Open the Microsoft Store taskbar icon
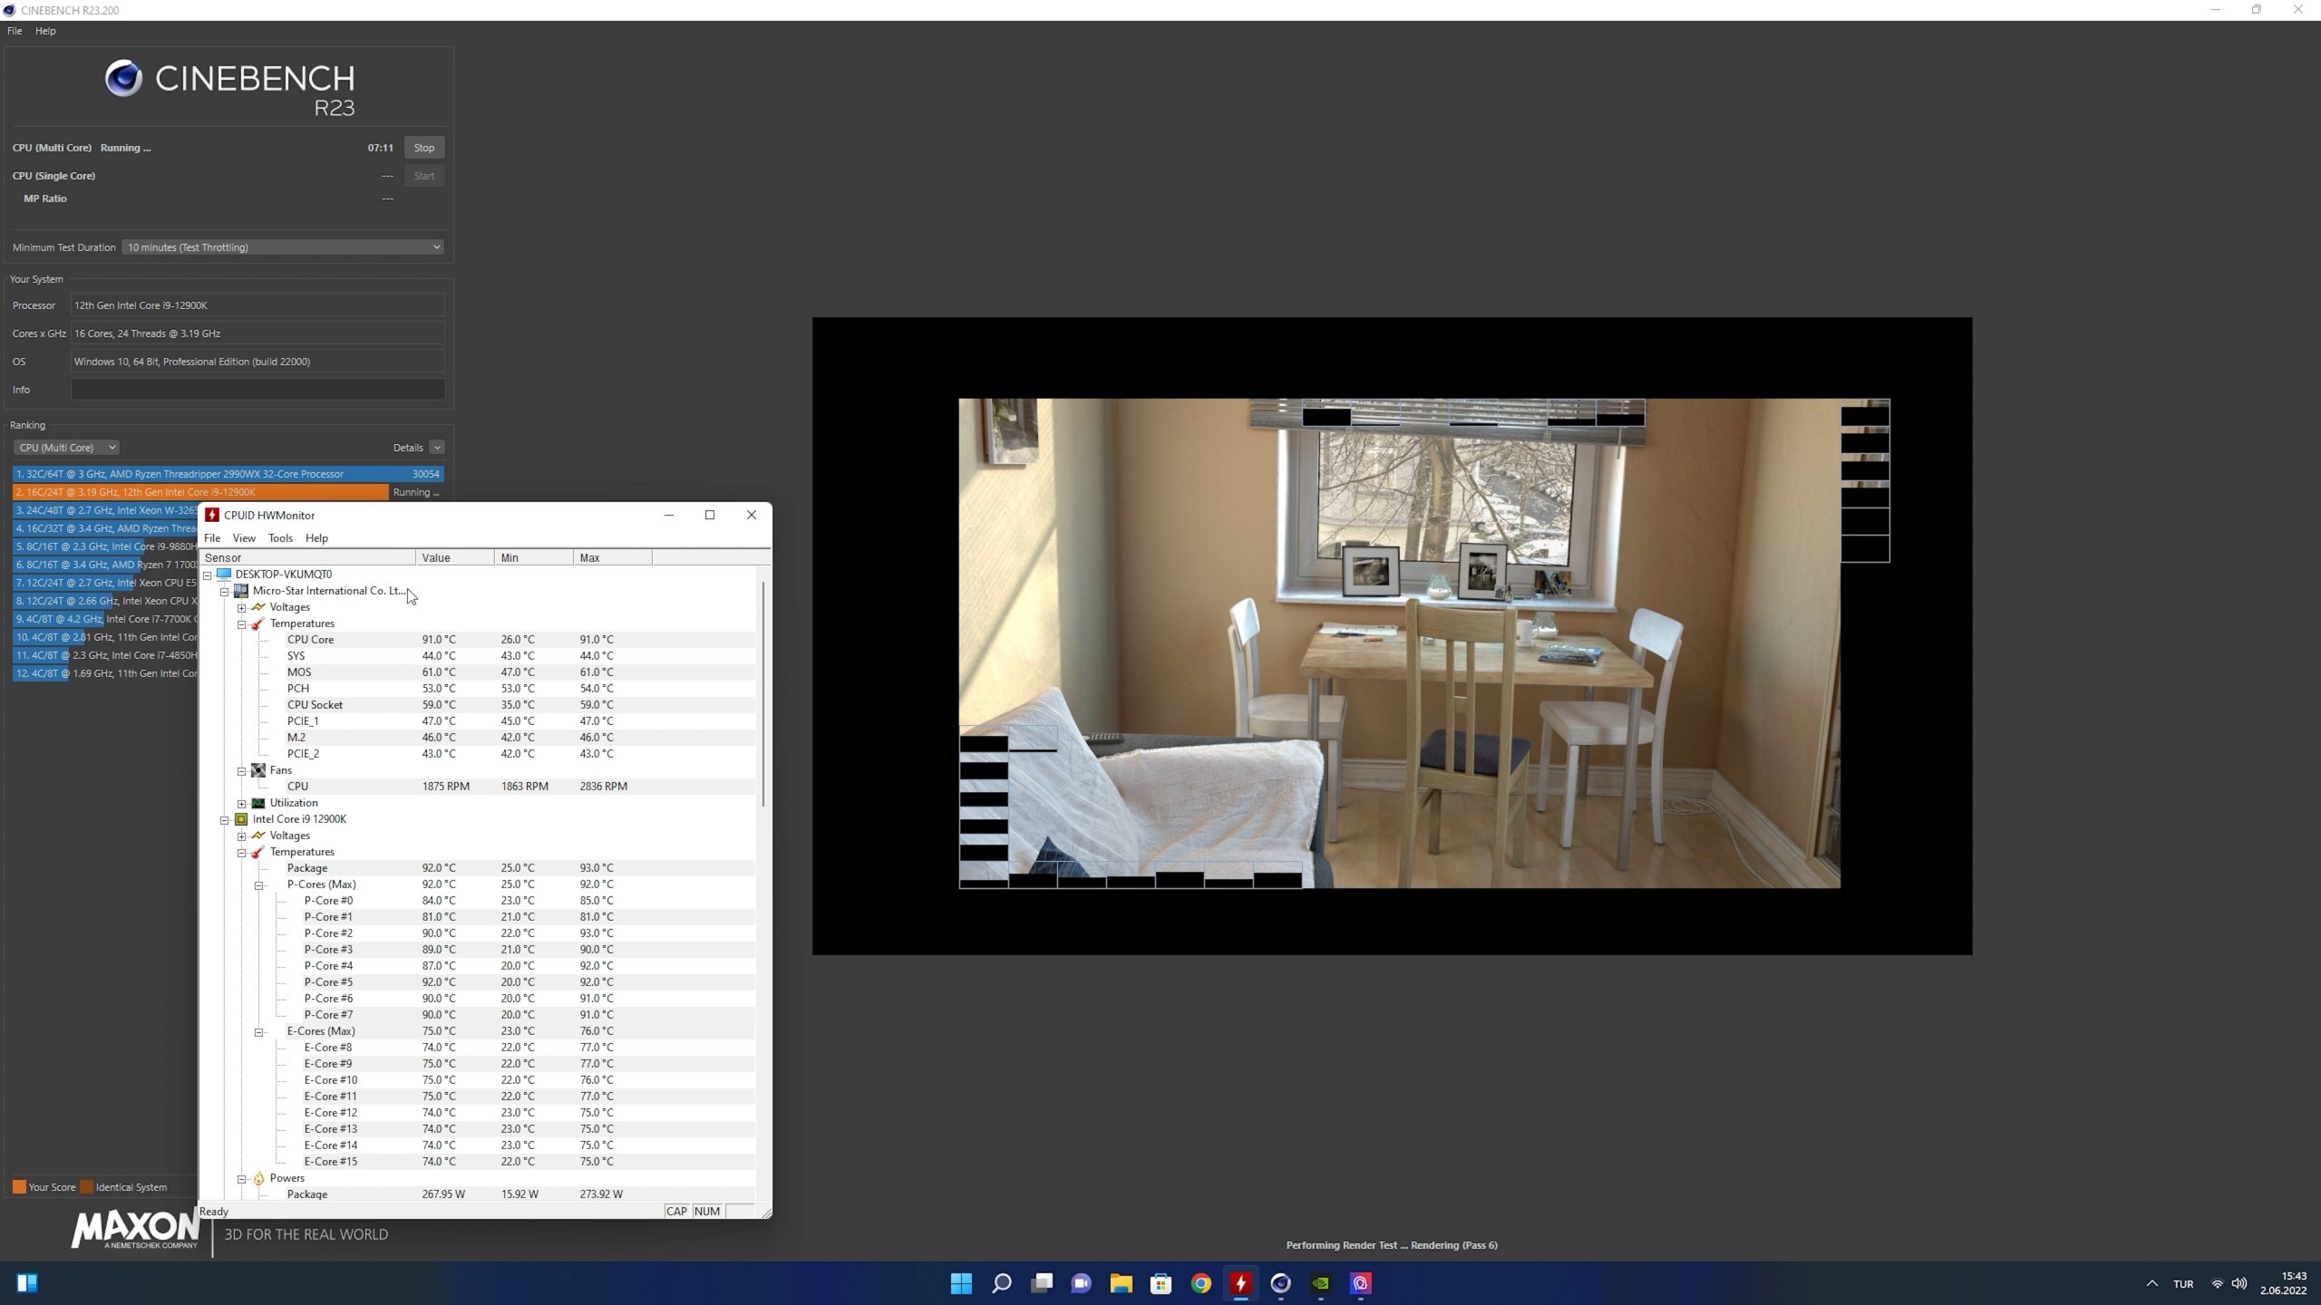This screenshot has width=2321, height=1305. tap(1160, 1283)
